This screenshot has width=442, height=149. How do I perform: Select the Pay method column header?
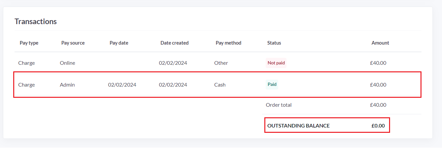click(x=229, y=43)
